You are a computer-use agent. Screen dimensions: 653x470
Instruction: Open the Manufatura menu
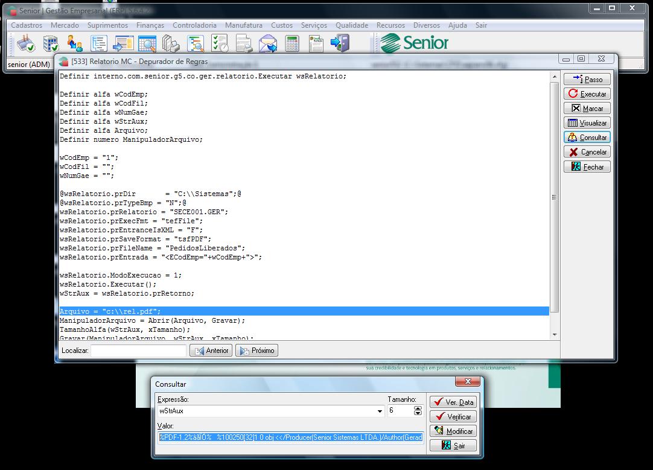click(243, 25)
